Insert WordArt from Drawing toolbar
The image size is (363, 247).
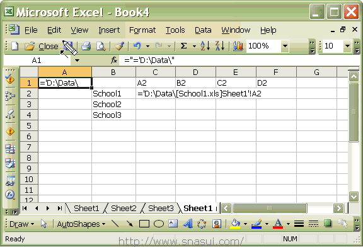[188, 224]
